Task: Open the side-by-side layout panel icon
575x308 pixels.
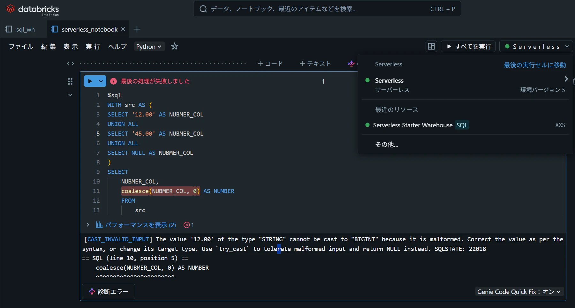Action: tap(431, 46)
